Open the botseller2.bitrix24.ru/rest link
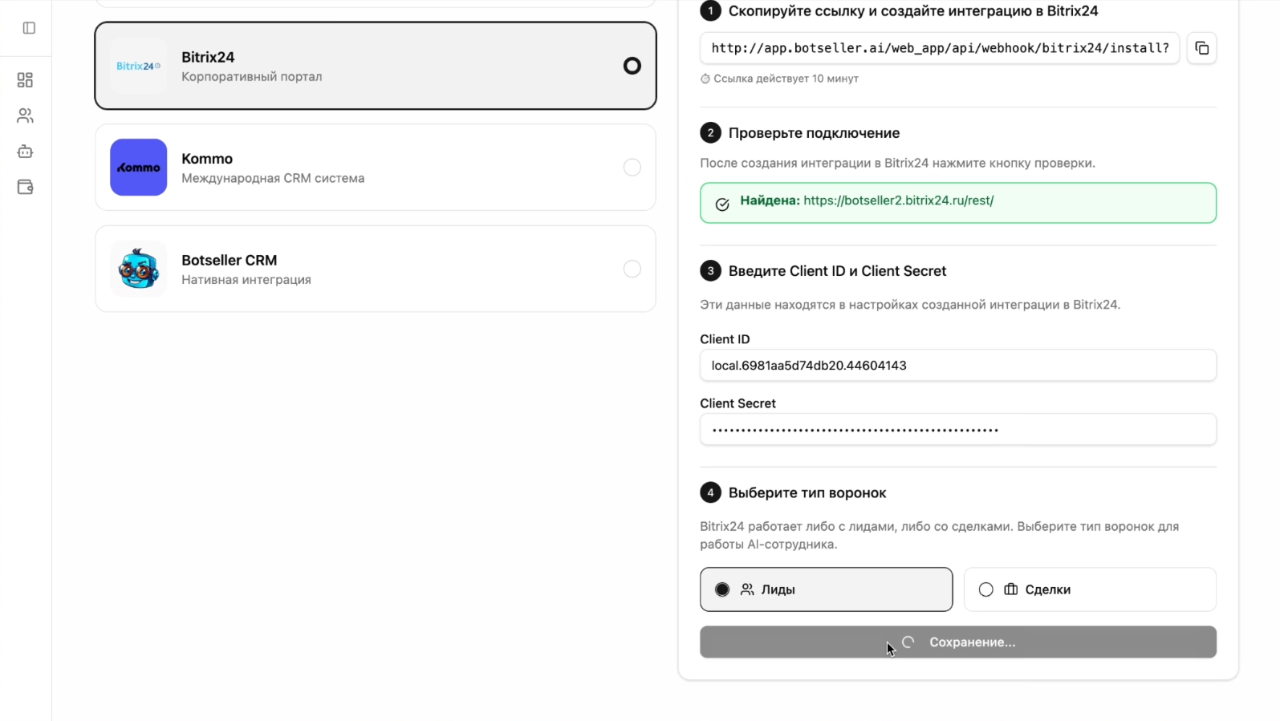Image resolution: width=1280 pixels, height=721 pixels. [x=899, y=201]
